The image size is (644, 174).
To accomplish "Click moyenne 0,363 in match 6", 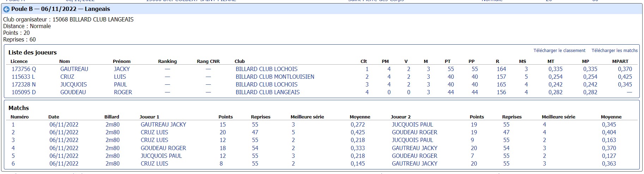I will (609, 164).
